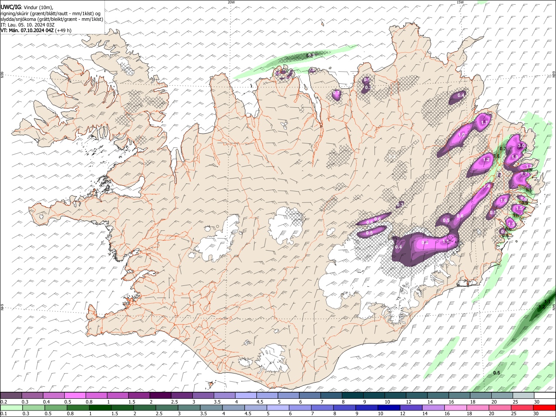Click the 1.6 precipitation value on the map
Viewport: 556px width, 417px height.
pos(504,200)
